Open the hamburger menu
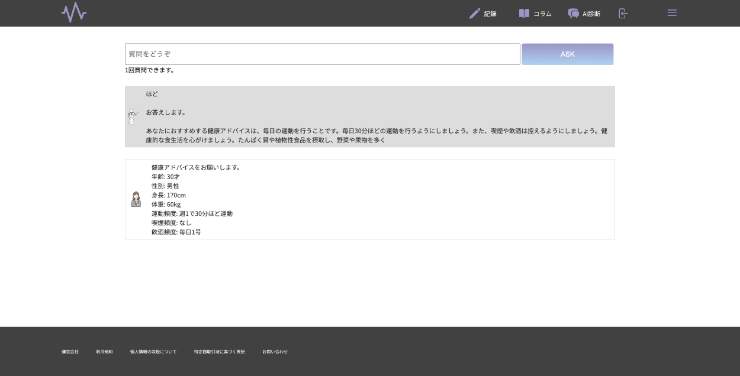The width and height of the screenshot is (740, 376). click(672, 13)
